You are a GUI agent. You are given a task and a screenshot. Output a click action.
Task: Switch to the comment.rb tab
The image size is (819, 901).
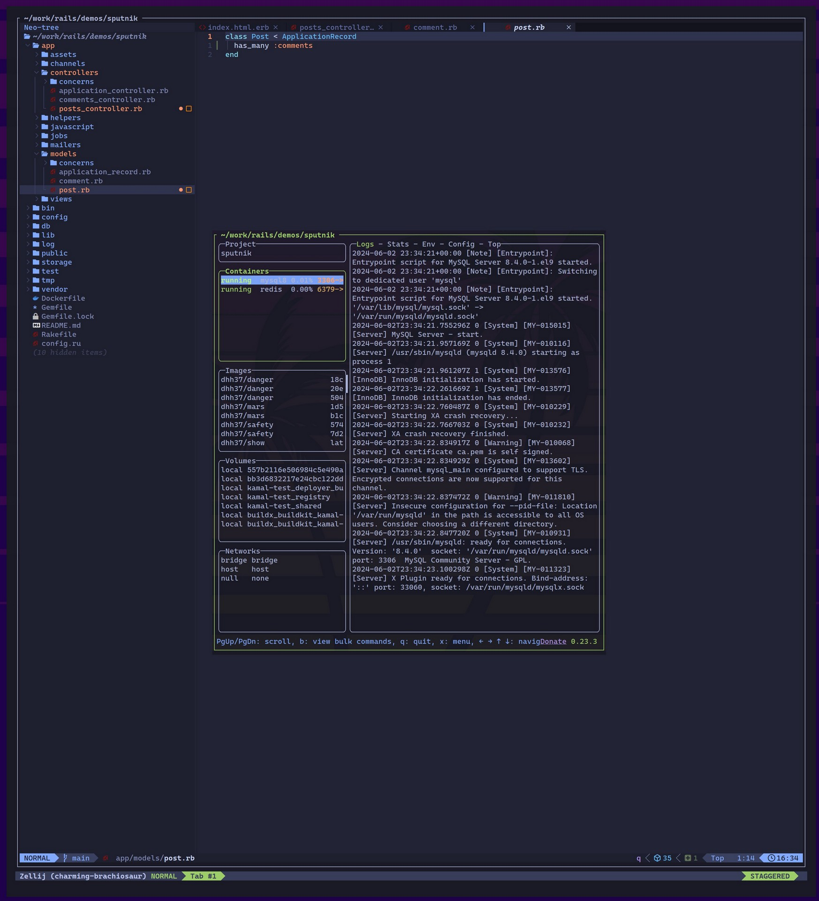(x=434, y=28)
